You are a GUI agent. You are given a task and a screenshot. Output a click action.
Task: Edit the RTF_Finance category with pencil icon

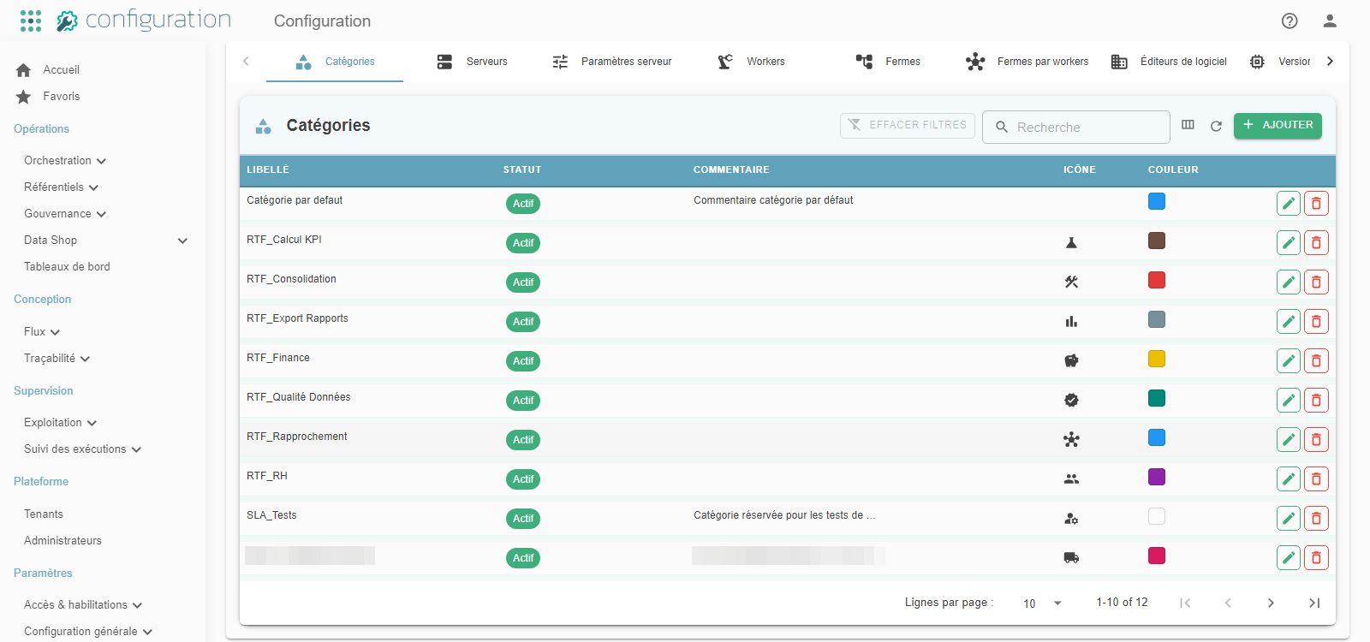click(1289, 361)
